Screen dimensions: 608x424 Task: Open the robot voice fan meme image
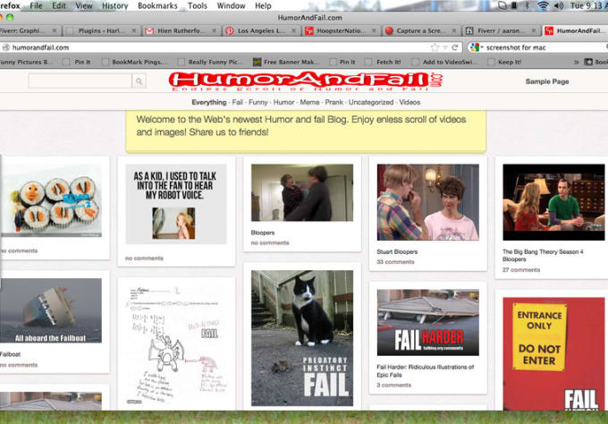[175, 204]
